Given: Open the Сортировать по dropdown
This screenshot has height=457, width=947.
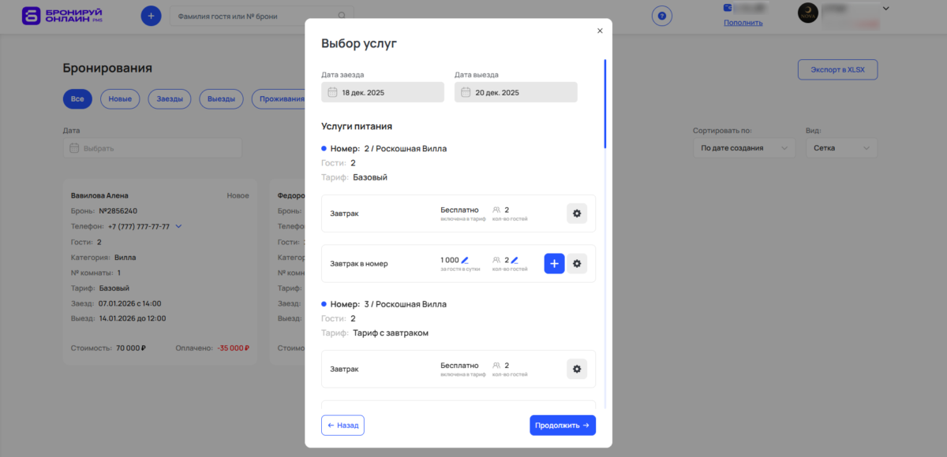Looking at the screenshot, I should (743, 148).
